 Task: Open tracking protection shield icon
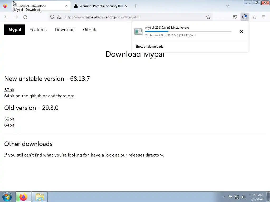click(x=52, y=17)
